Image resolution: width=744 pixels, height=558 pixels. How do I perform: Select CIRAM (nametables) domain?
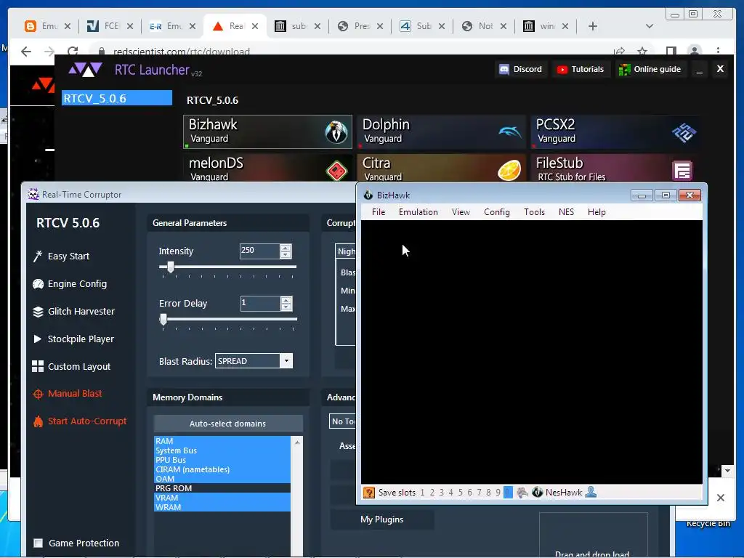222,469
